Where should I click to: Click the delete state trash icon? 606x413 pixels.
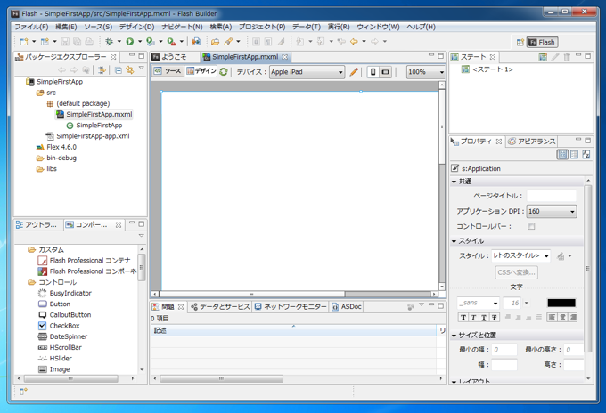coord(567,57)
